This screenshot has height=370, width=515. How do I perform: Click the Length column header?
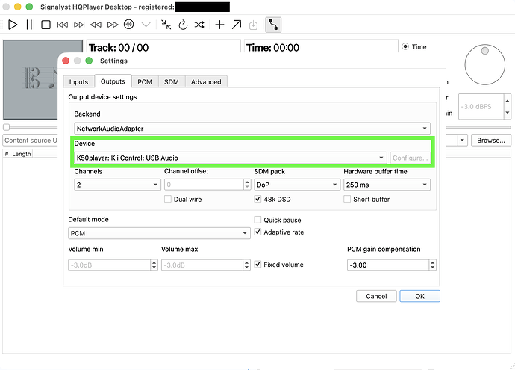22,154
